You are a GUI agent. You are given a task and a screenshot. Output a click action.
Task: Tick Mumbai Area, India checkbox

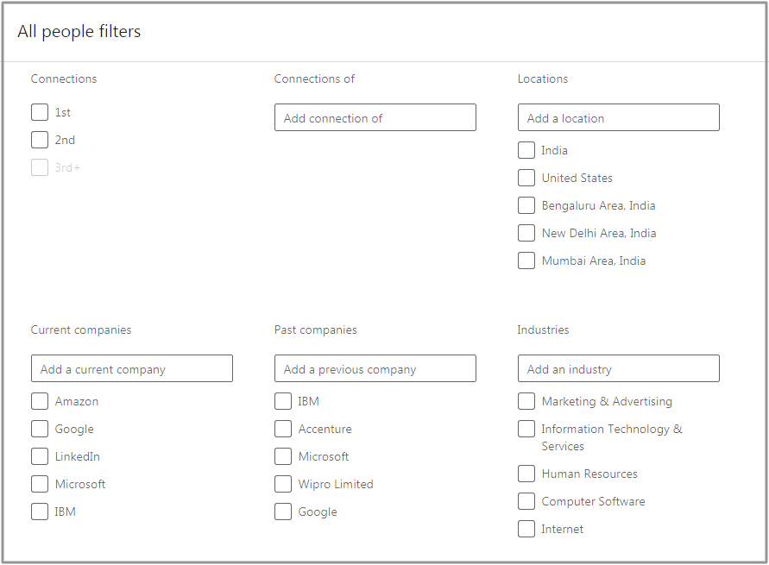coord(526,261)
